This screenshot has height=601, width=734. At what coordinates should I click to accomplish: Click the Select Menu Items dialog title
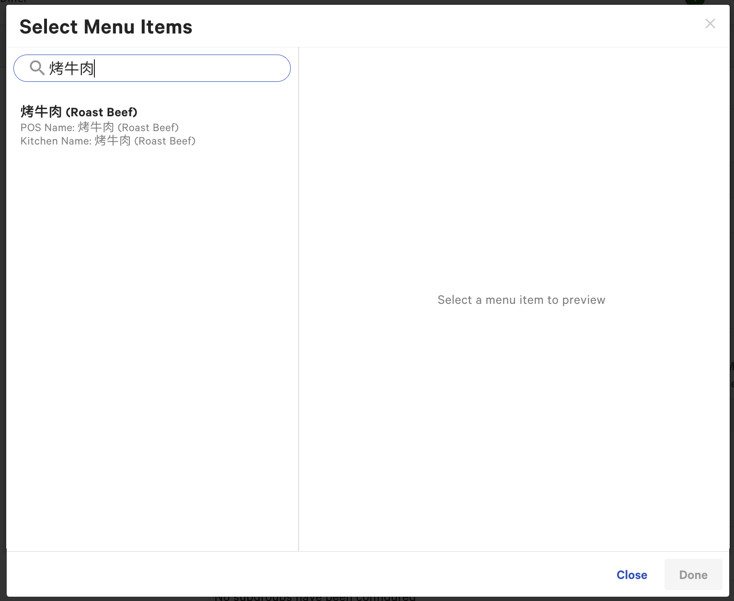pos(105,26)
